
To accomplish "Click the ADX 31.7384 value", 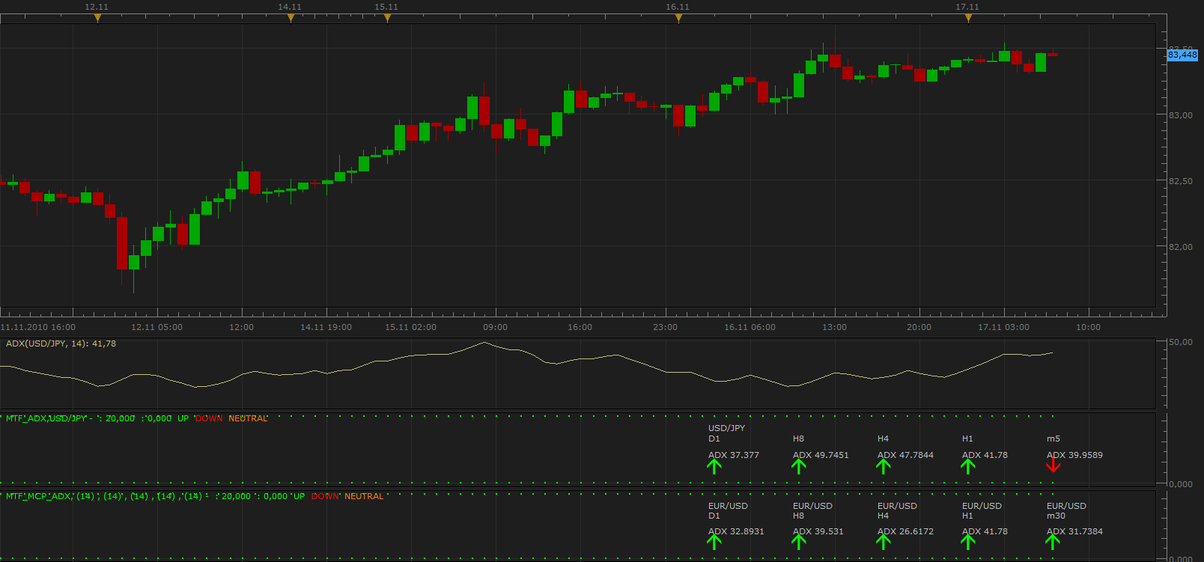I will tap(1074, 531).
